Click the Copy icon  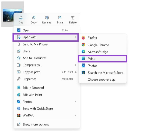(34, 18)
